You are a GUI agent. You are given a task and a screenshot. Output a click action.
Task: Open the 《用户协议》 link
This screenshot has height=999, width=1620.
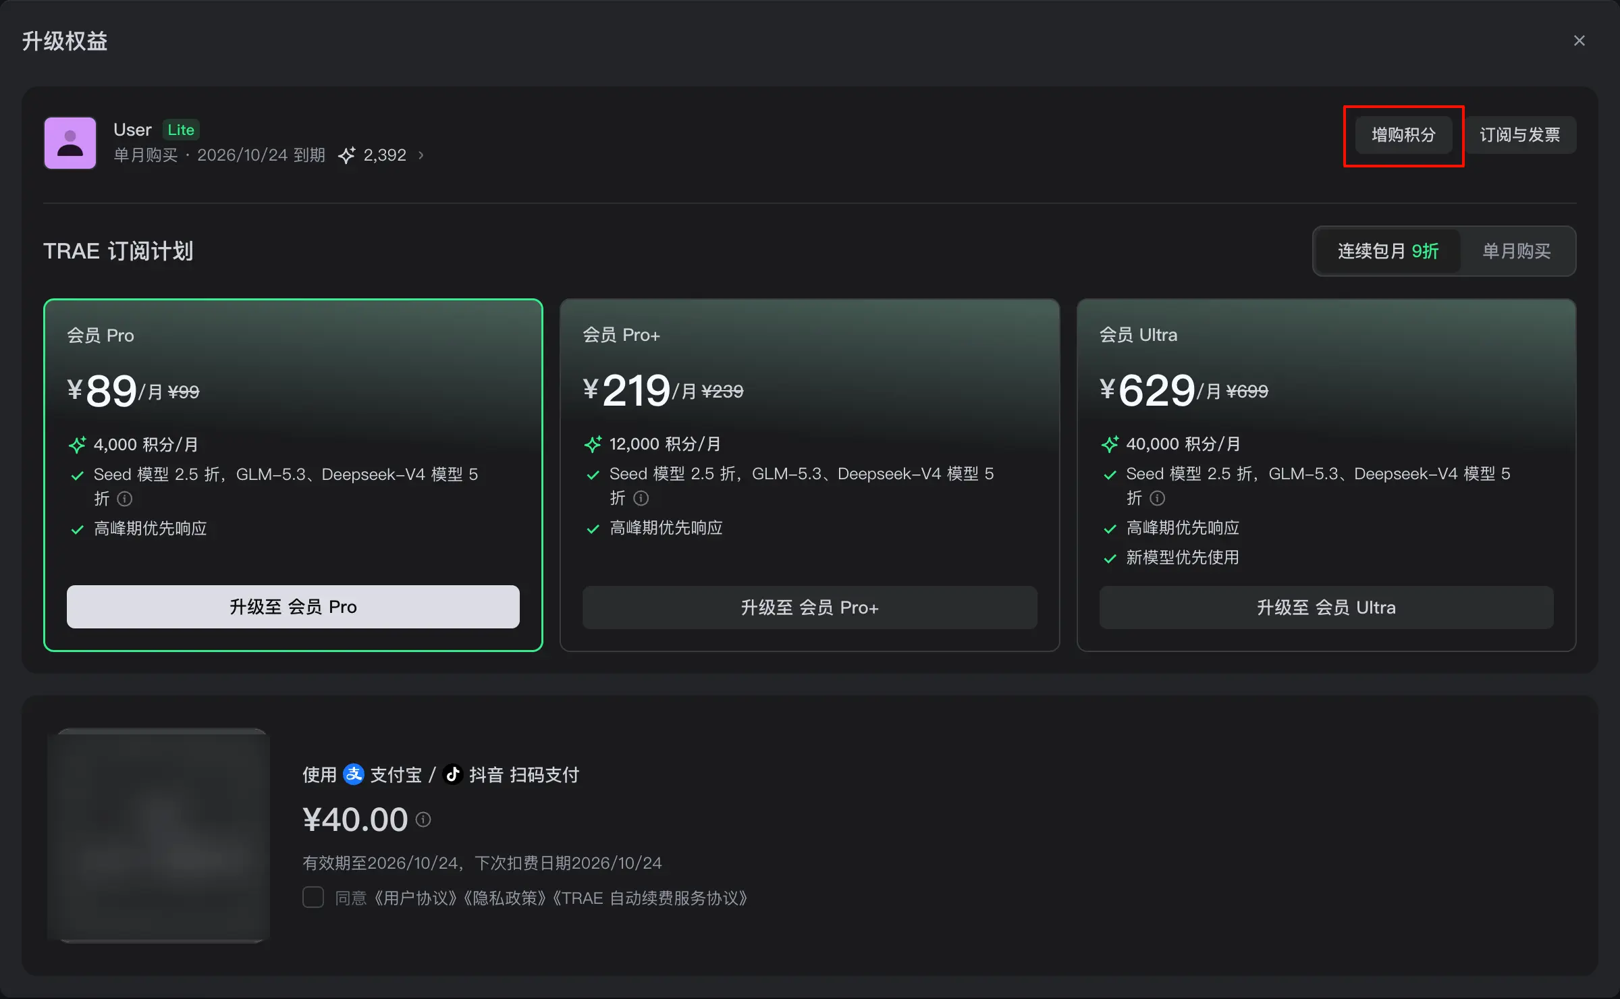414,898
